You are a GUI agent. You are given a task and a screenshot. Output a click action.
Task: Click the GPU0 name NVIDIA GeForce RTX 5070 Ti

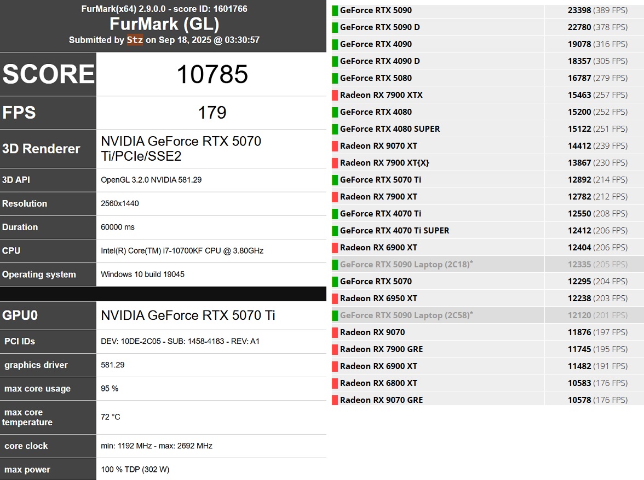(188, 315)
